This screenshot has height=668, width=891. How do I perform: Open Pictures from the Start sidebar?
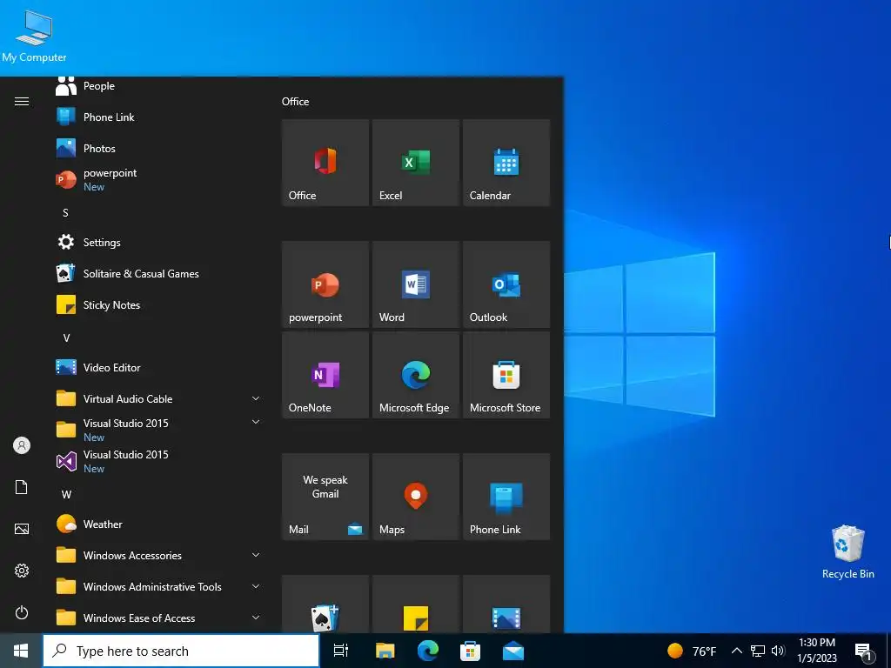coord(22,529)
